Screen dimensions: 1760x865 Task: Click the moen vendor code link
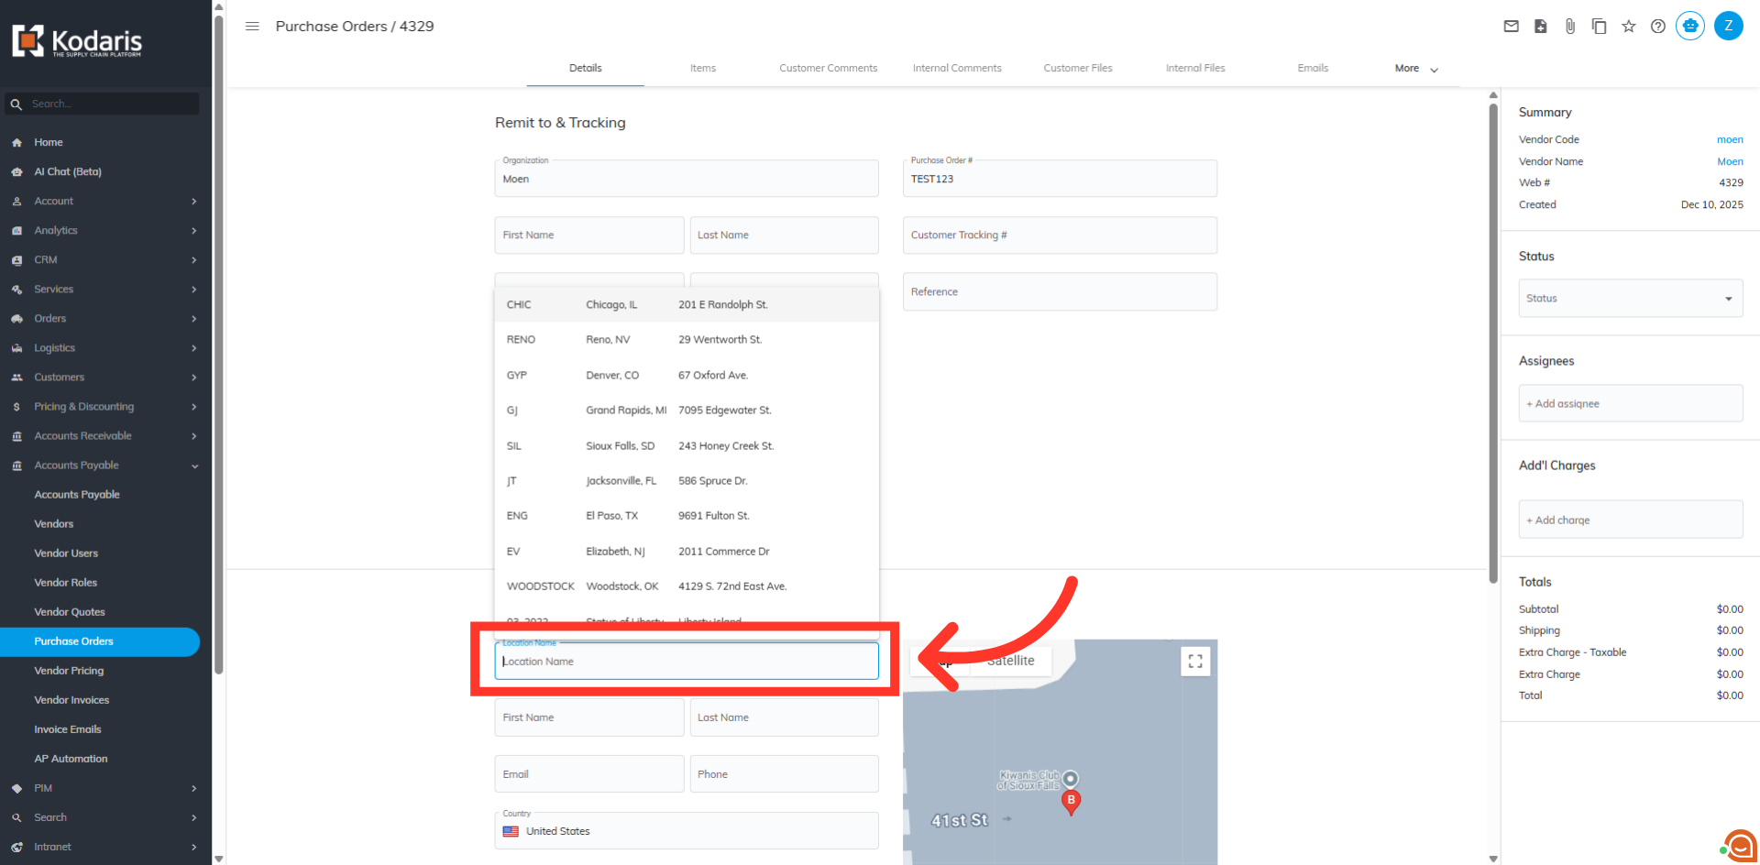[1730, 140]
